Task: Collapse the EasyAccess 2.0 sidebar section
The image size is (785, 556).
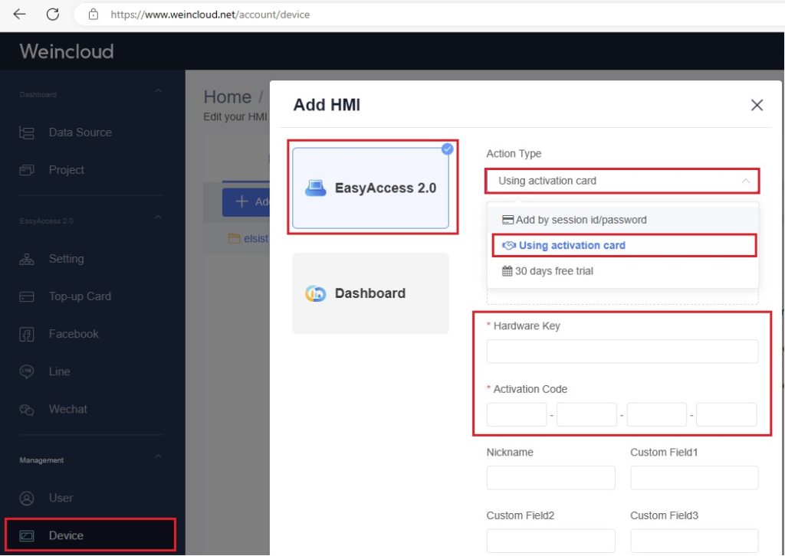Action: coord(158,217)
